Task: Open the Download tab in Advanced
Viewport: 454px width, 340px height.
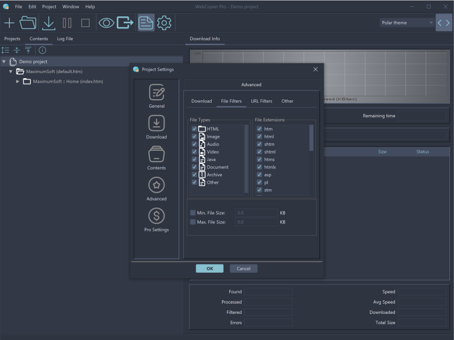Action: [x=201, y=101]
